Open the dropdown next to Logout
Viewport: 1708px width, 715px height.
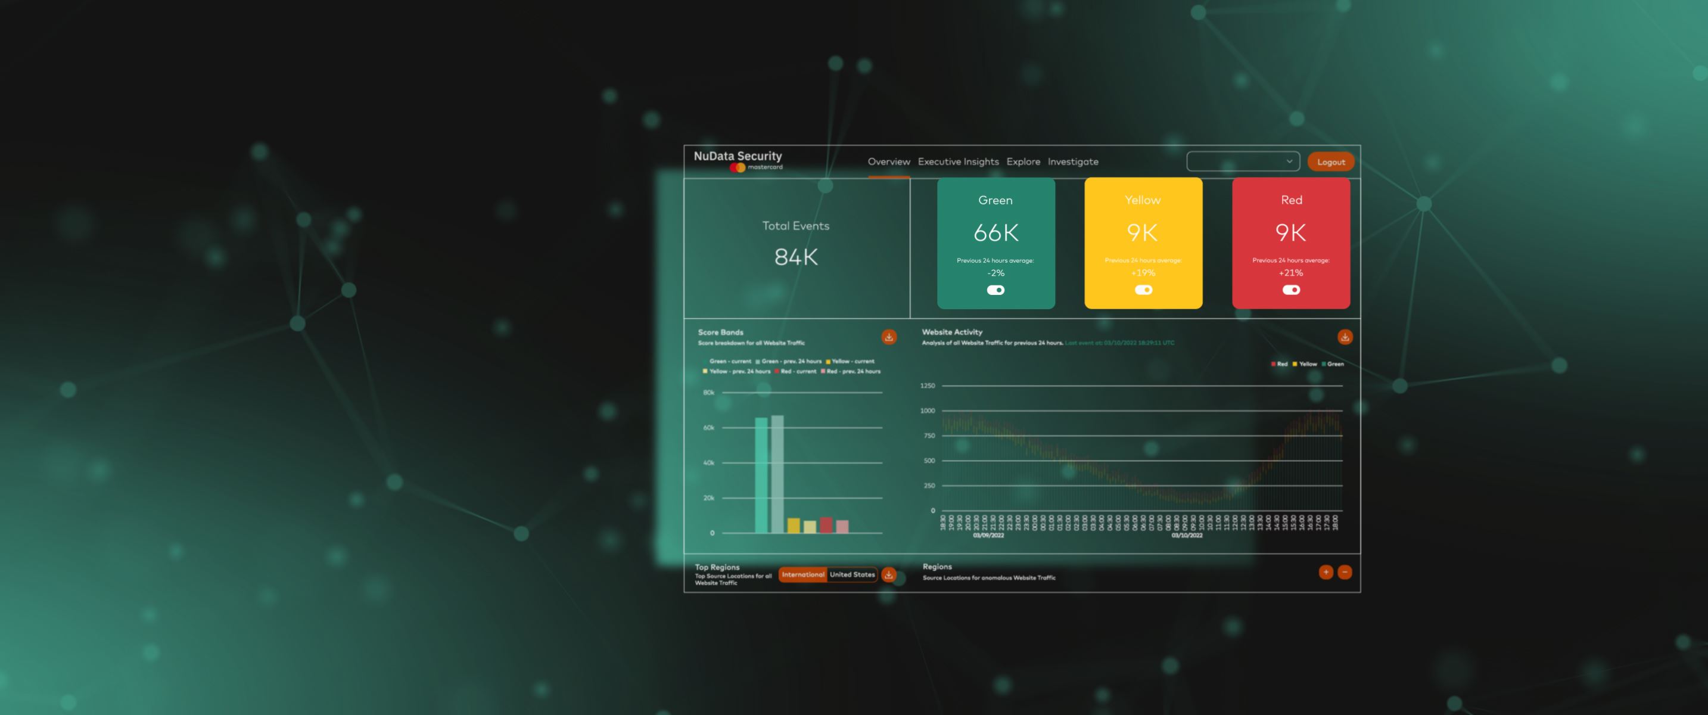(x=1243, y=161)
